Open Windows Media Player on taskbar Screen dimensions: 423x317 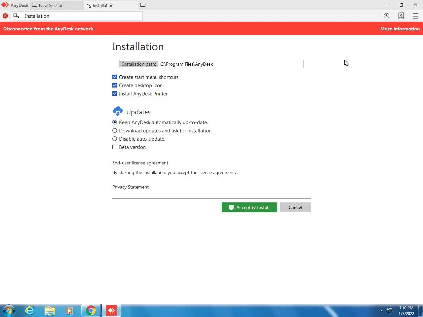pyautogui.click(x=70, y=310)
